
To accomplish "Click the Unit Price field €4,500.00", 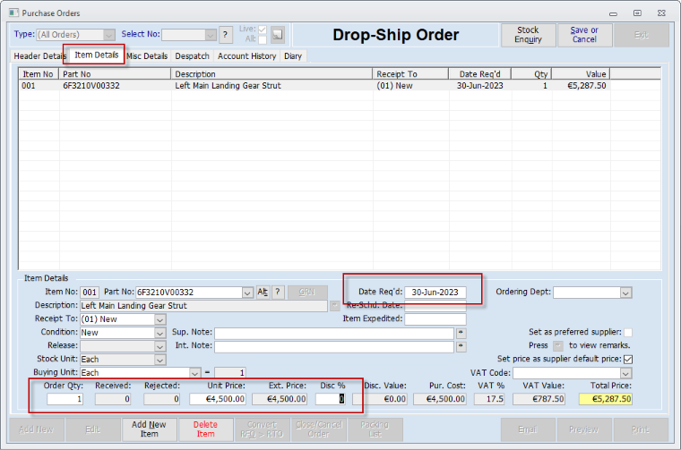I will (218, 399).
